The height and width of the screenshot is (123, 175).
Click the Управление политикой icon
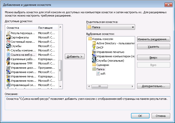[x=8, y=81]
